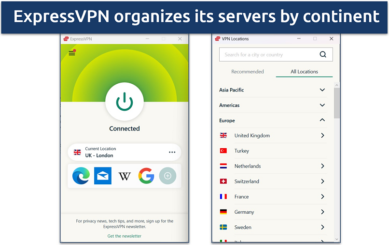Screen dimensions: 389x245
Task: Click the search magnifier icon
Action: point(323,54)
